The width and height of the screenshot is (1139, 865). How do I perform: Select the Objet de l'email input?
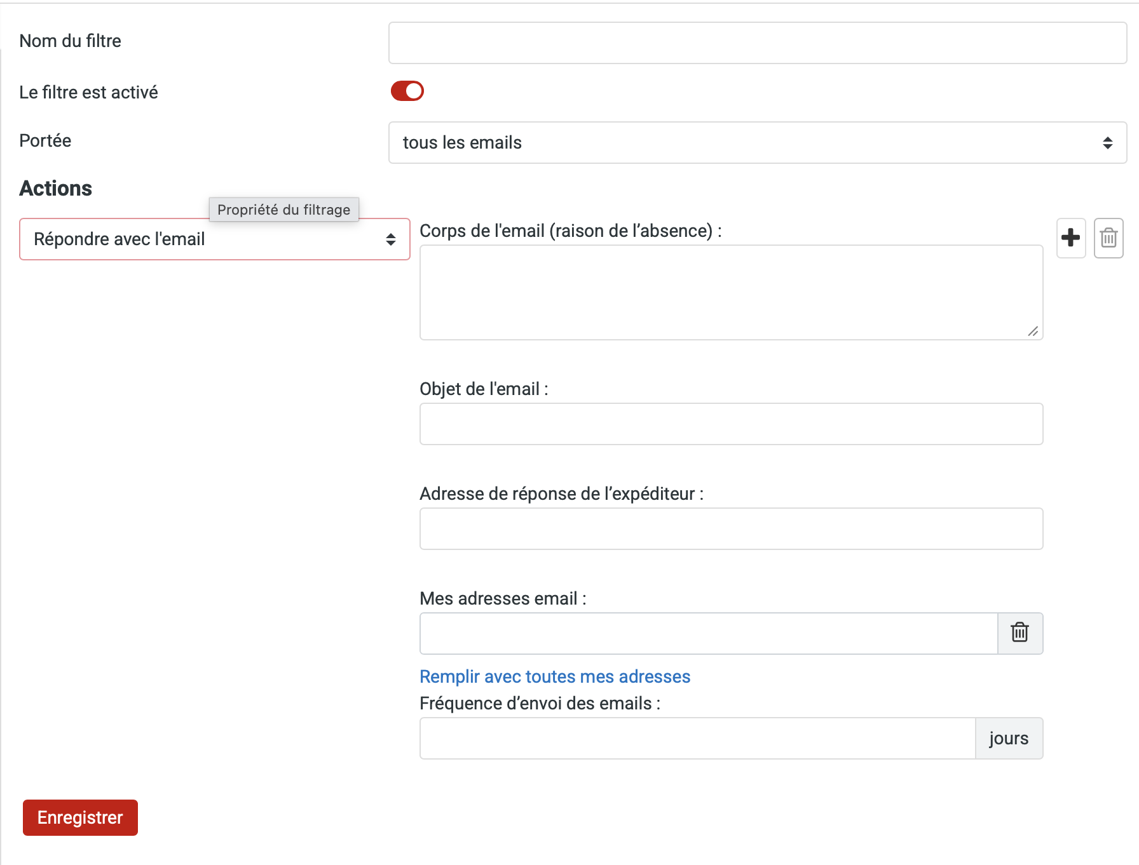[730, 424]
